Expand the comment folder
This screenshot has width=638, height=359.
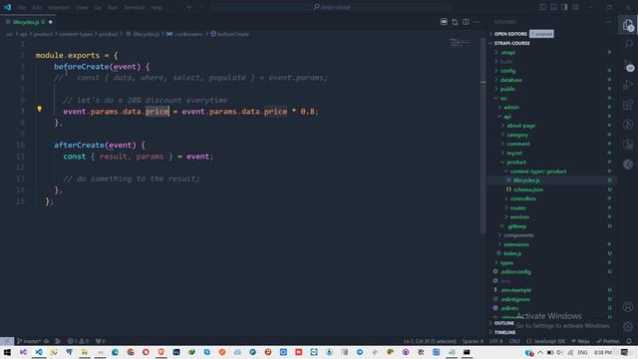pos(518,144)
